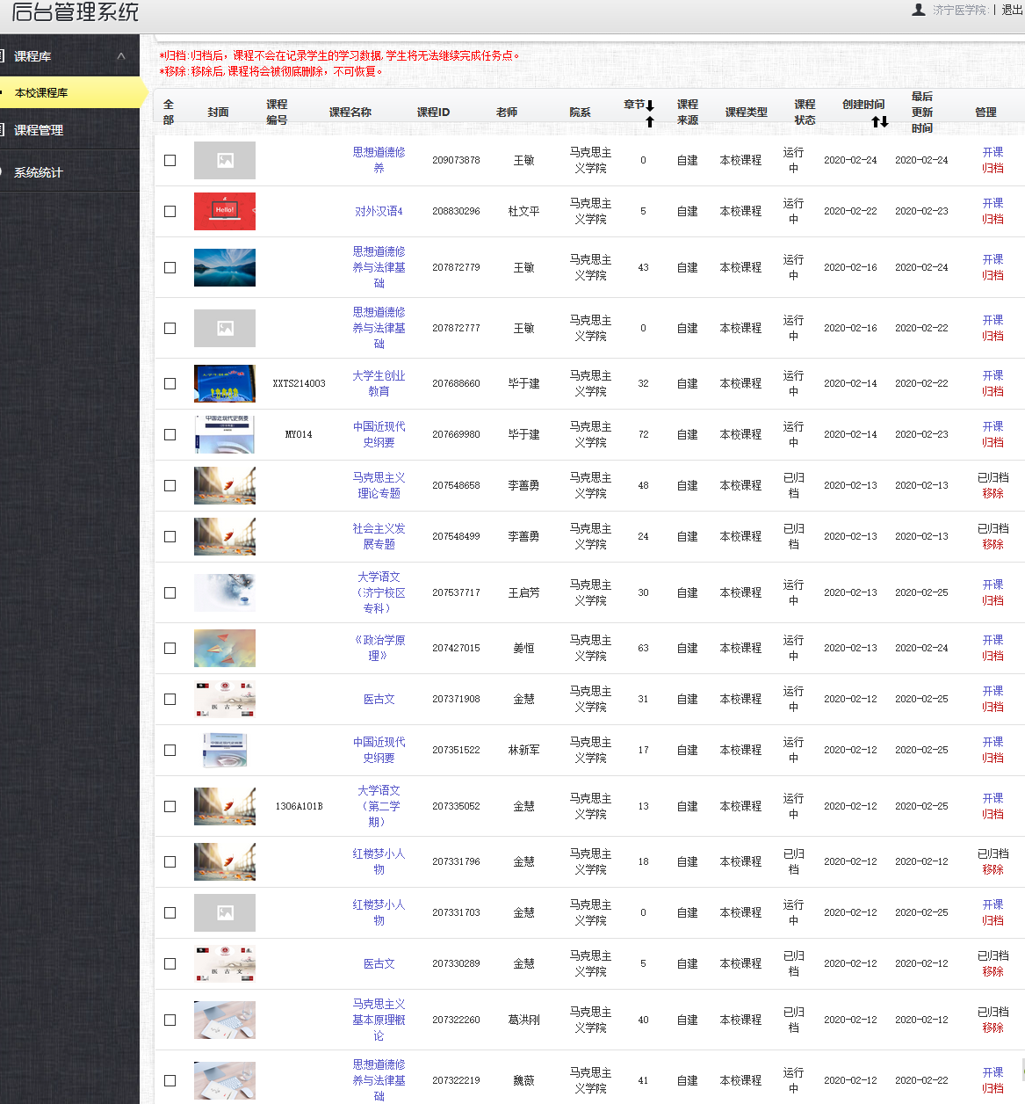
Task: Click the user profile icon beside 济宁医学院
Action: pos(919,10)
